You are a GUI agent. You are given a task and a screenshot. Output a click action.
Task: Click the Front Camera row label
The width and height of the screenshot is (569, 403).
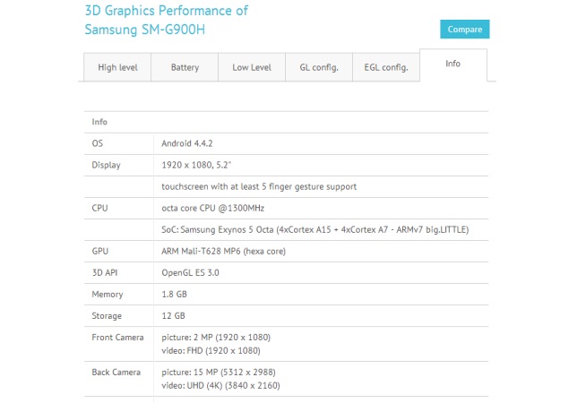tap(116, 338)
